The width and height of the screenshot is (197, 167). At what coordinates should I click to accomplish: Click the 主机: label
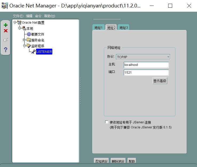pyautogui.click(x=112, y=64)
